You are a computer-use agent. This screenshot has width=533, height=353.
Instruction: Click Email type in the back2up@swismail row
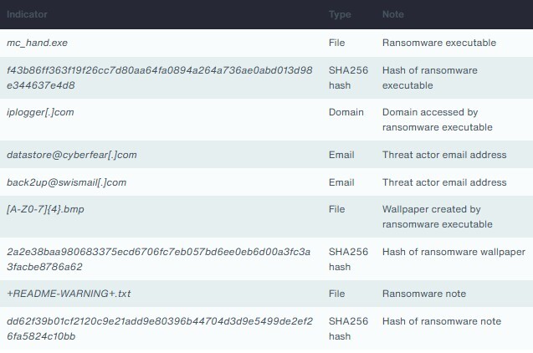341,182
